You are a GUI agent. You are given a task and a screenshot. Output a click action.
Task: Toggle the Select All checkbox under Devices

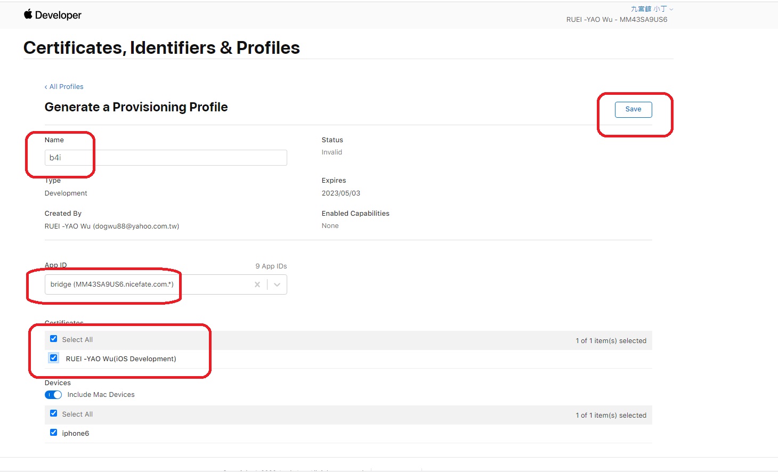pyautogui.click(x=54, y=413)
